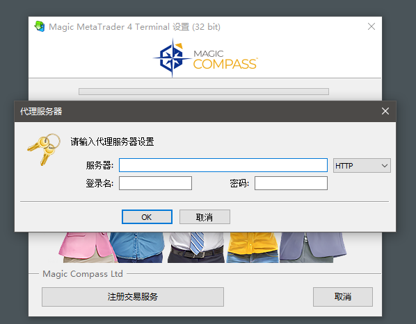Image resolution: width=416 pixels, height=324 pixels.
Task: Click the 密码: field label
Action: pos(239,183)
